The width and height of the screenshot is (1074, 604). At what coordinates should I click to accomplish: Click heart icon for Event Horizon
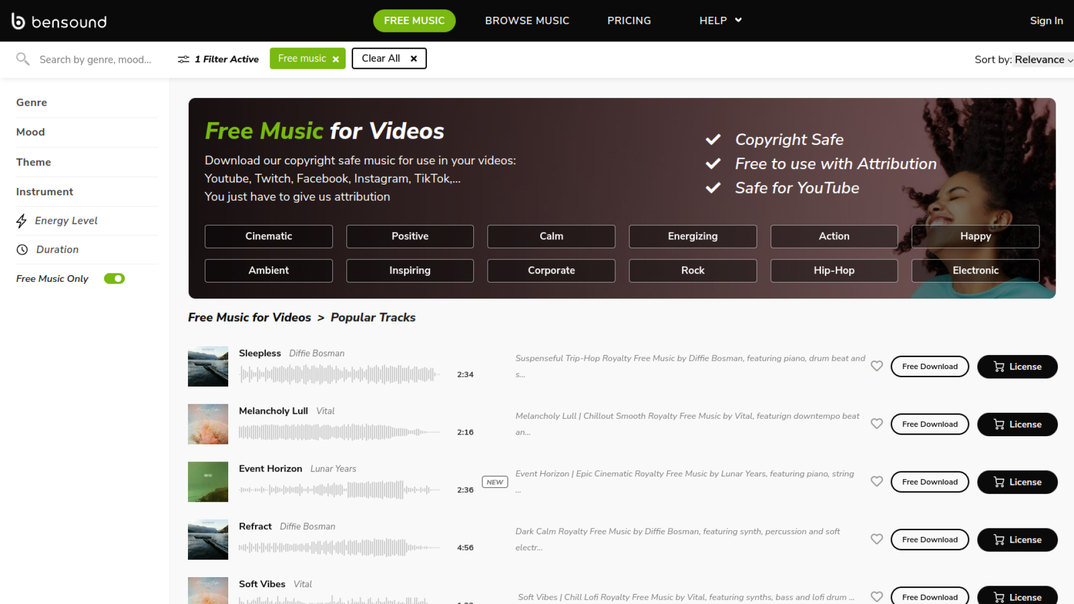tap(877, 482)
